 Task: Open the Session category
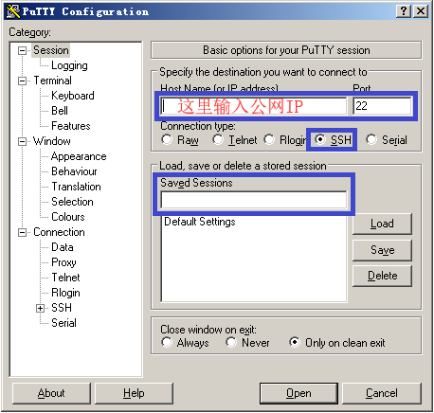51,50
